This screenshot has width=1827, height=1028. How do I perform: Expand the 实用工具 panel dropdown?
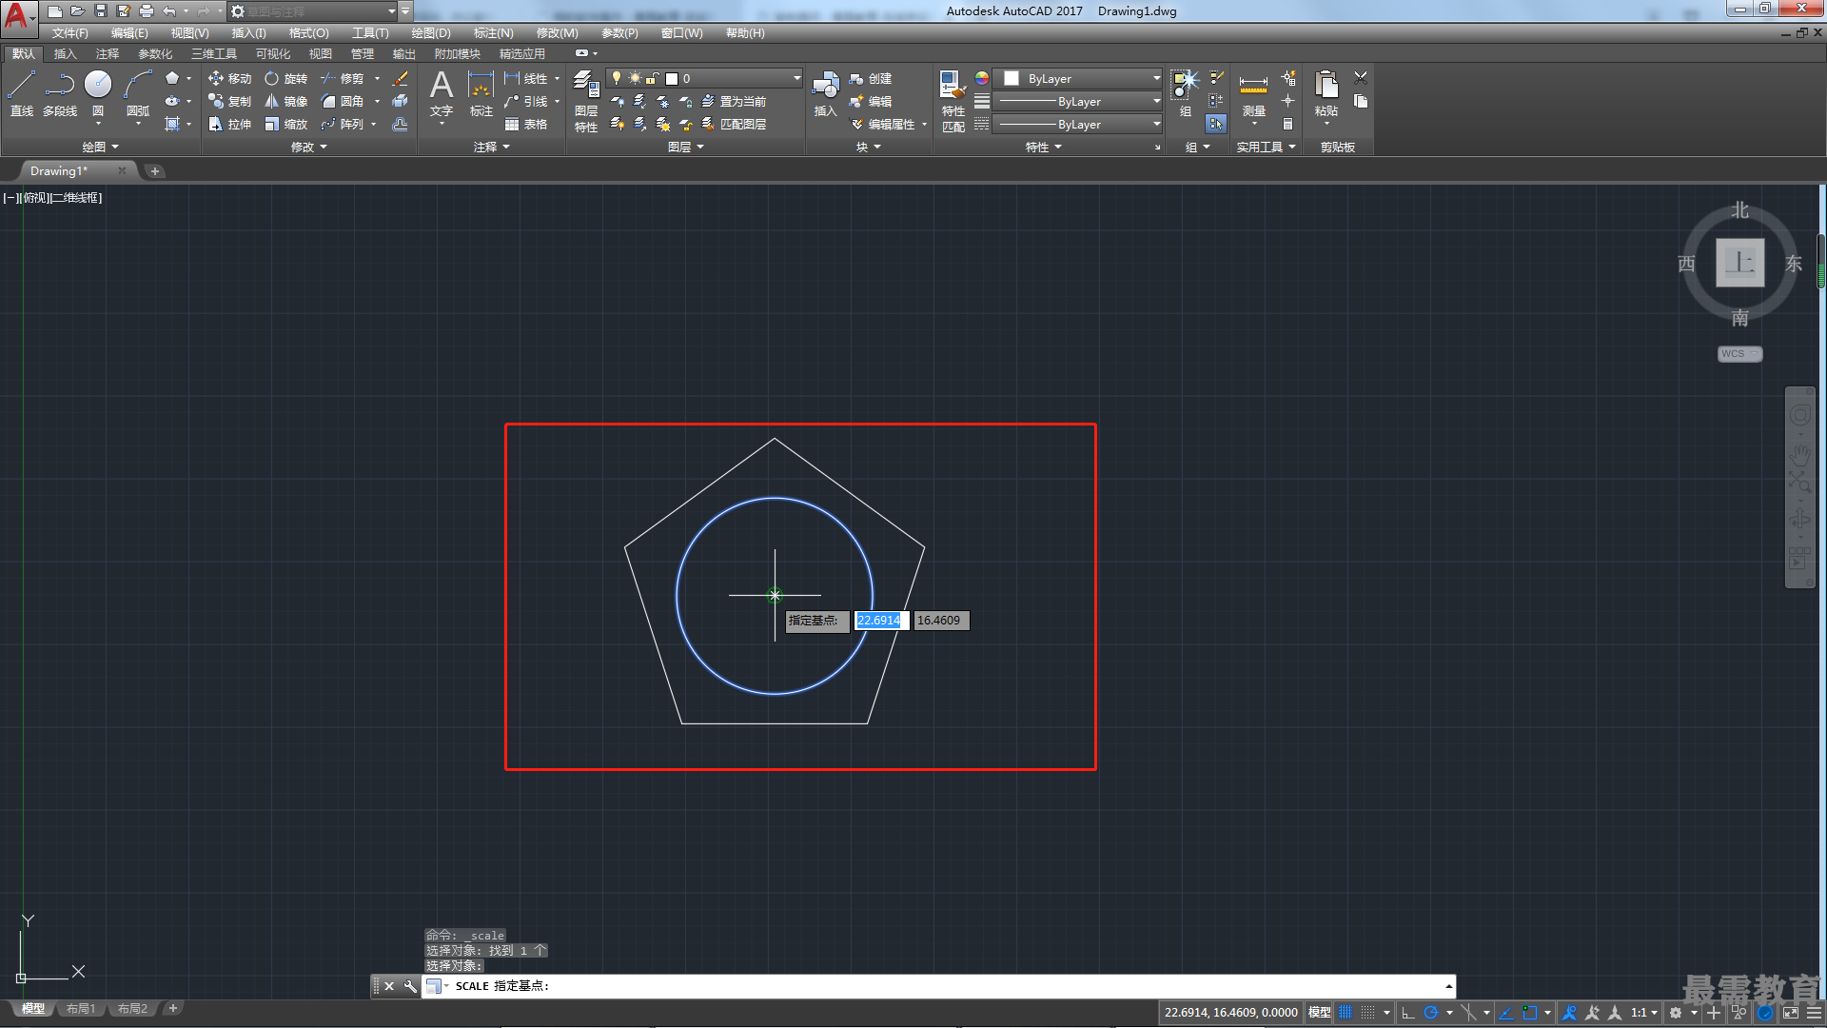click(x=1266, y=147)
